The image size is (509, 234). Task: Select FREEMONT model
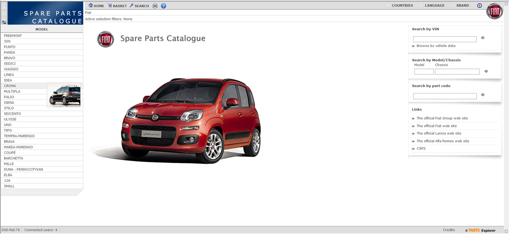(x=42, y=36)
